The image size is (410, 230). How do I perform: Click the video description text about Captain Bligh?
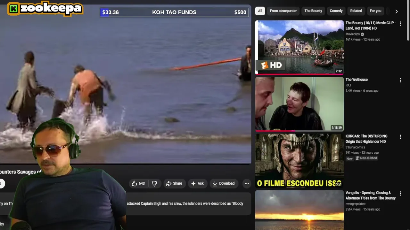[185, 203]
